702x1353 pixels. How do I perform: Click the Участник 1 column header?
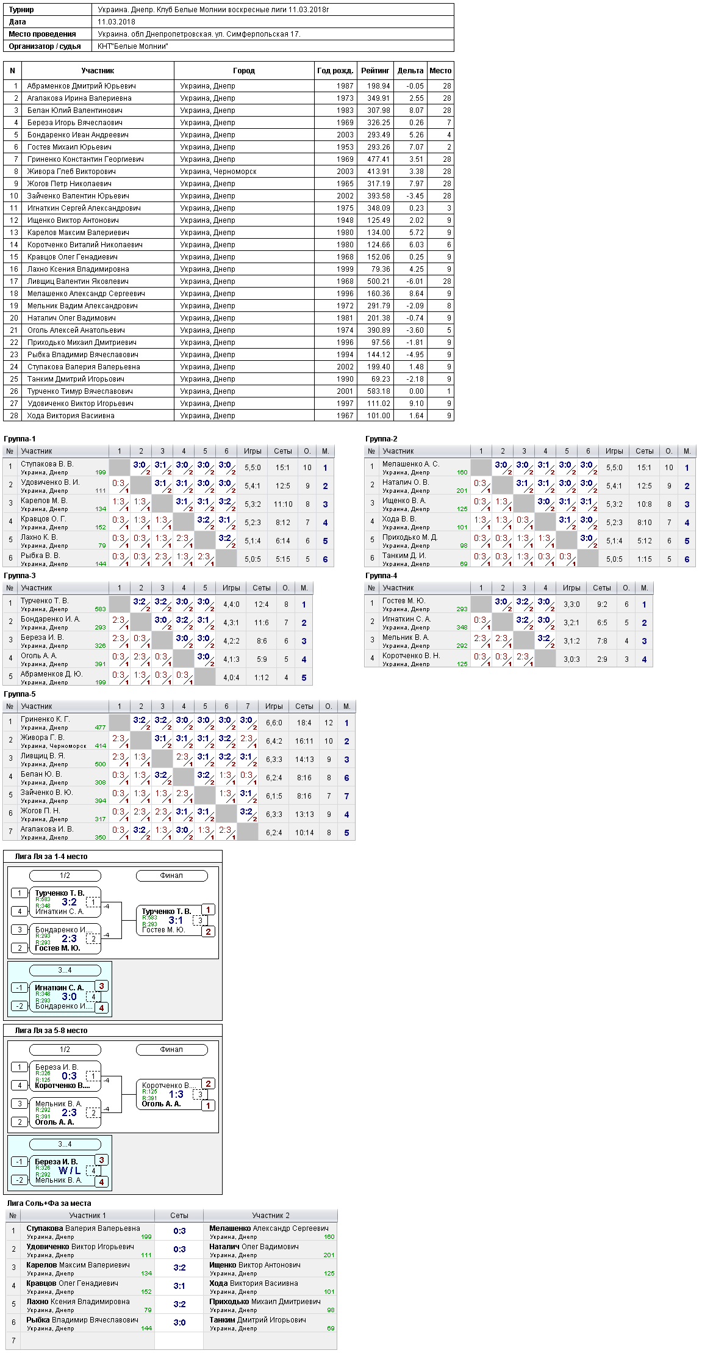(87, 1216)
